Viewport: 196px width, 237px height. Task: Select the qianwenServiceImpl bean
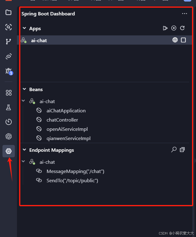tap(68, 138)
